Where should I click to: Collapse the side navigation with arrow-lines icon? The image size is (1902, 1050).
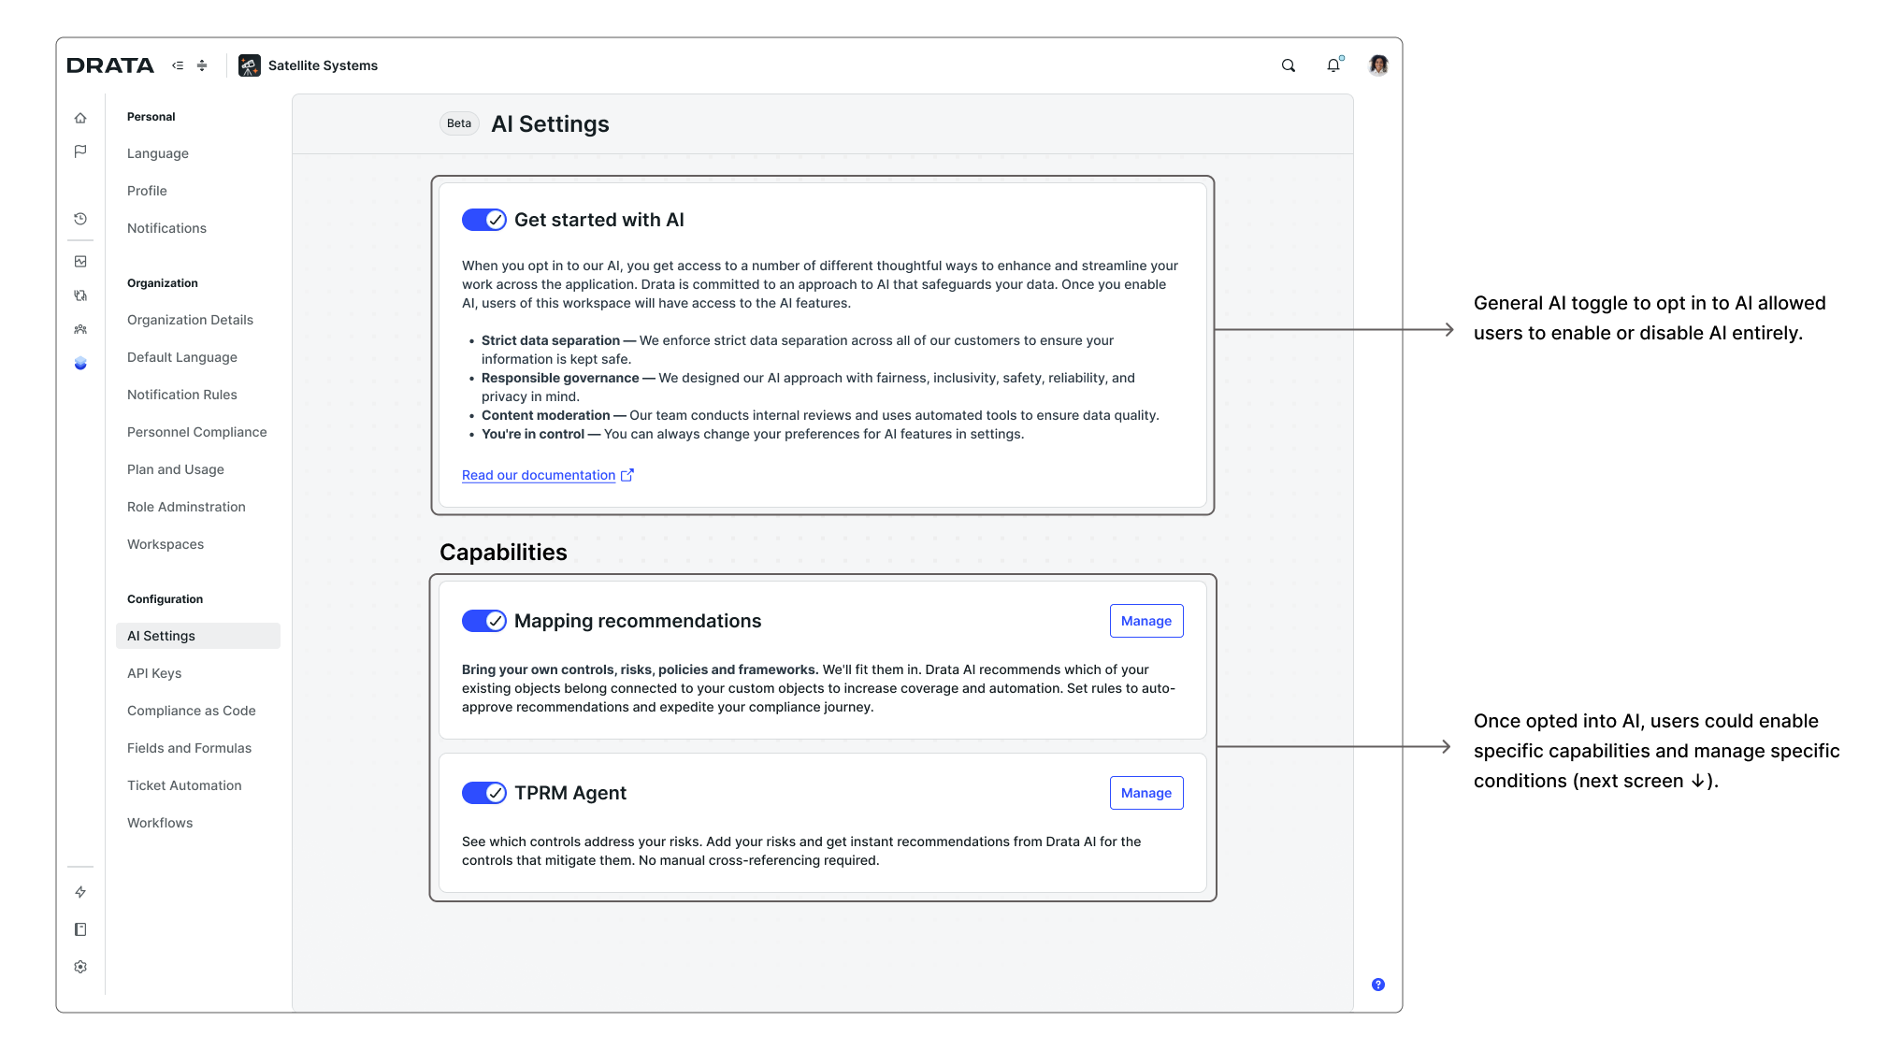coord(178,65)
